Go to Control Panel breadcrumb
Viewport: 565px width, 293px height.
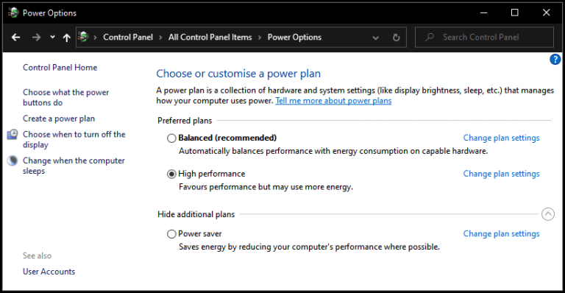pyautogui.click(x=128, y=37)
